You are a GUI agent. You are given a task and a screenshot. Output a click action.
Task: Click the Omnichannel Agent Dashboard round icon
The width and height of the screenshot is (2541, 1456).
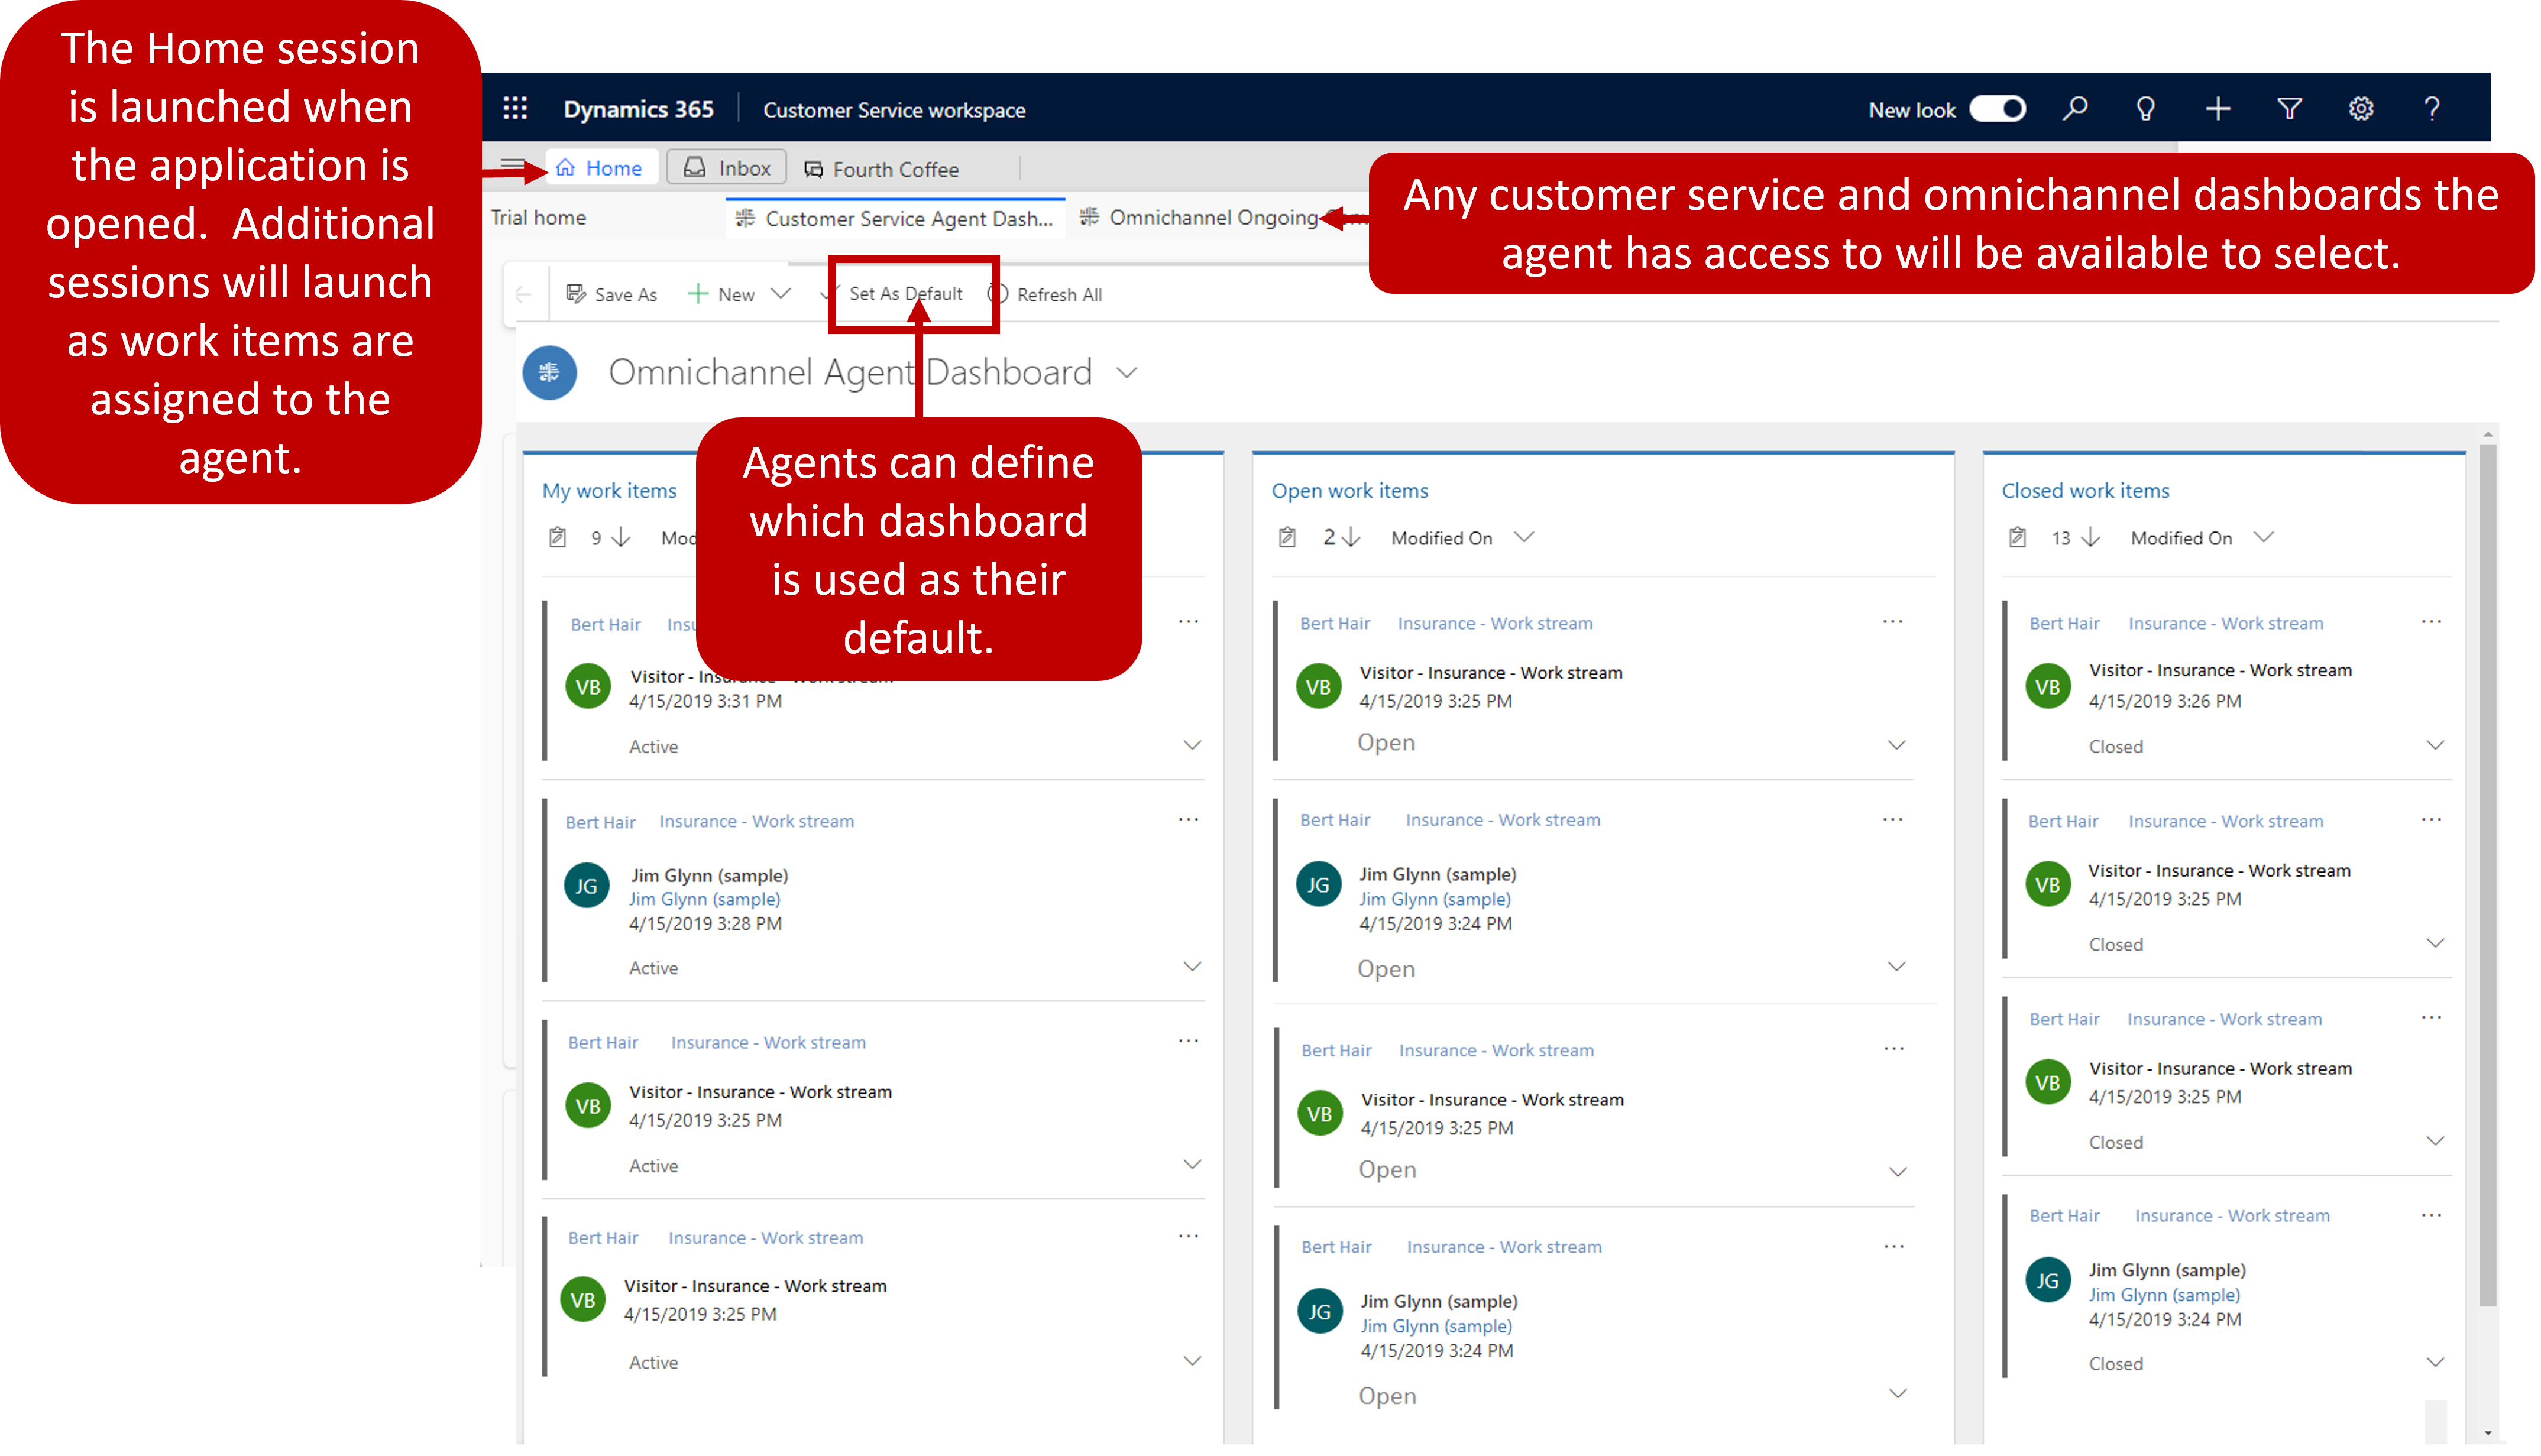pos(550,373)
